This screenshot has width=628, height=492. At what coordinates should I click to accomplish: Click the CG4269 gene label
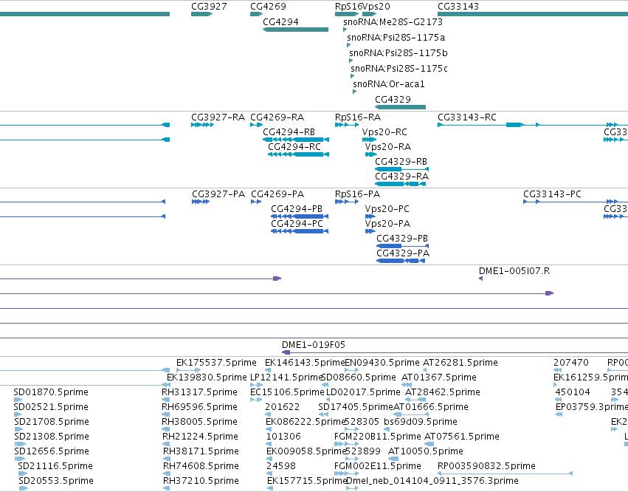(x=268, y=7)
